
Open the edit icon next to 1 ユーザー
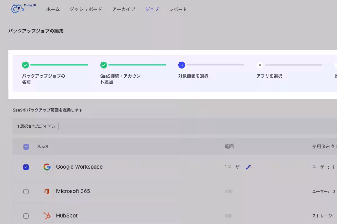coord(248,167)
